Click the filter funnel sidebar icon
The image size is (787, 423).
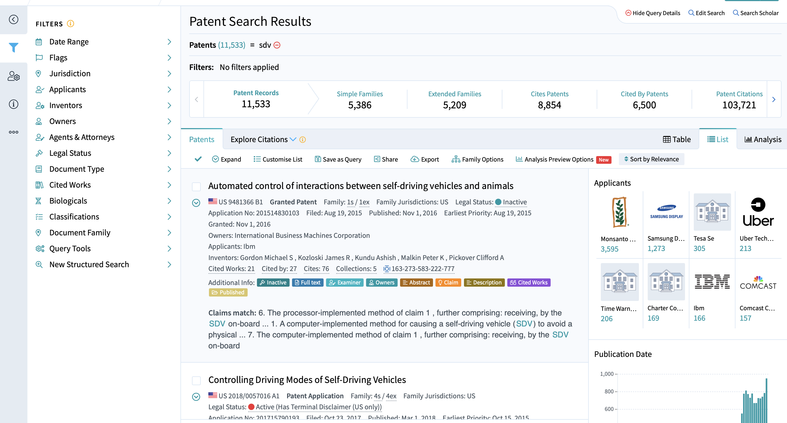[13, 47]
